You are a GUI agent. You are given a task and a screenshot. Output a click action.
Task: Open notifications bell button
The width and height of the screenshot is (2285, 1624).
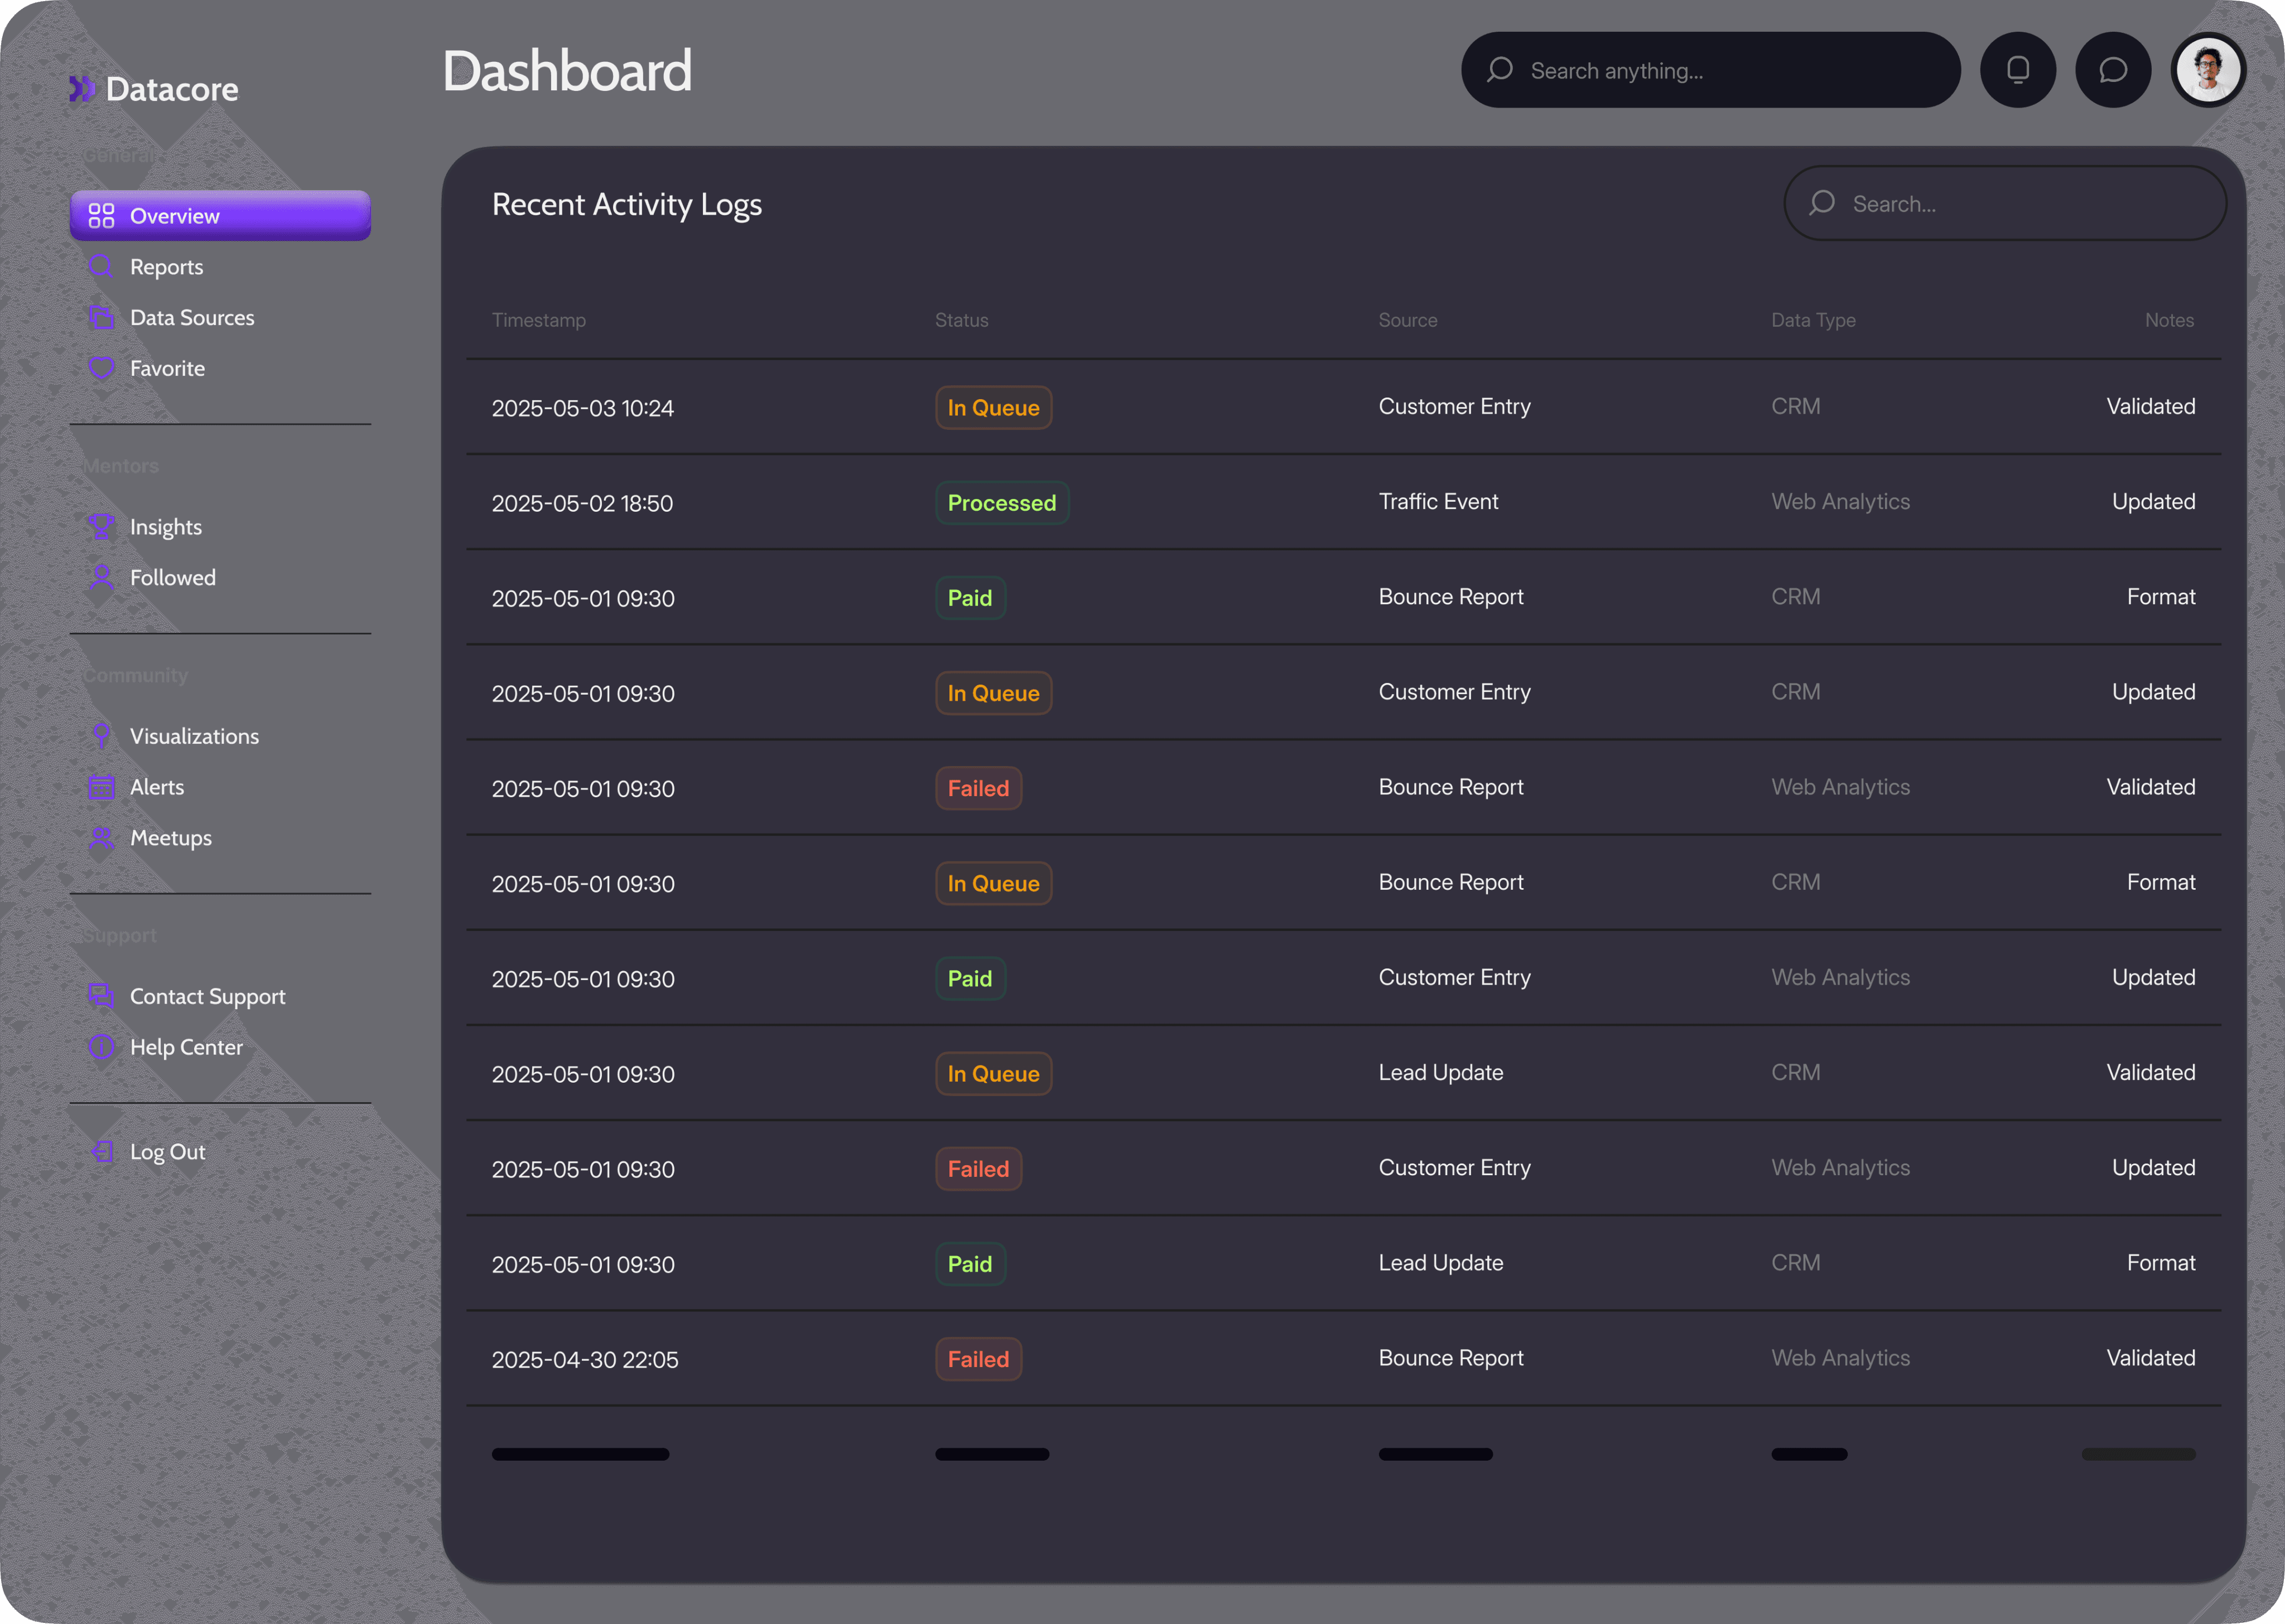[2018, 70]
